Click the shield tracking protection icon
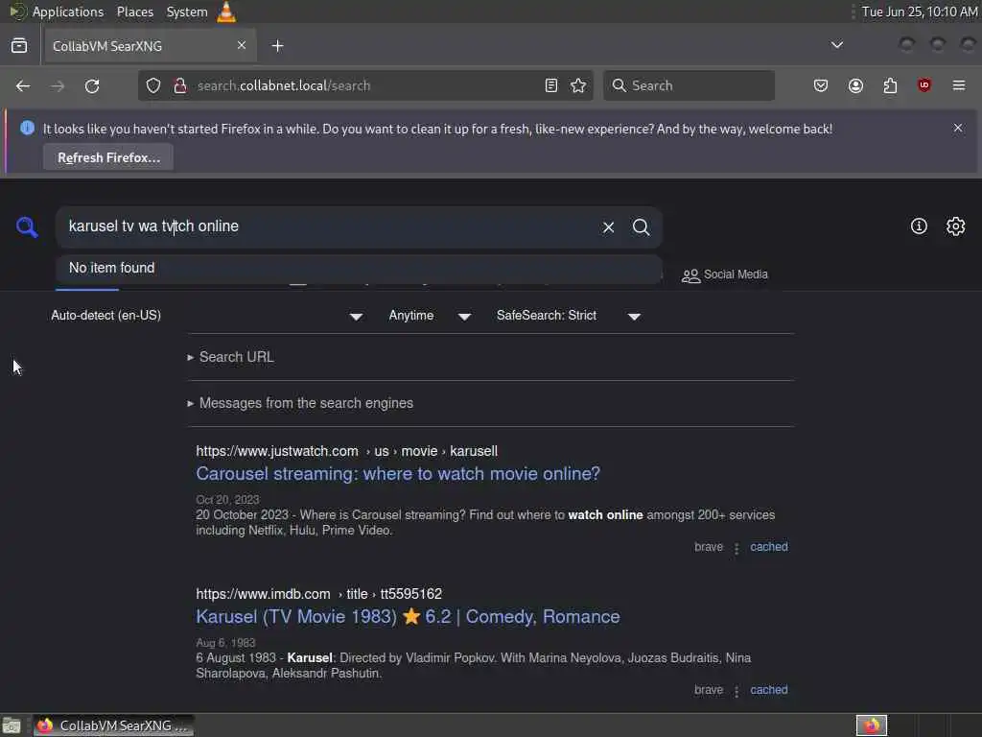This screenshot has height=737, width=982. [x=153, y=85]
